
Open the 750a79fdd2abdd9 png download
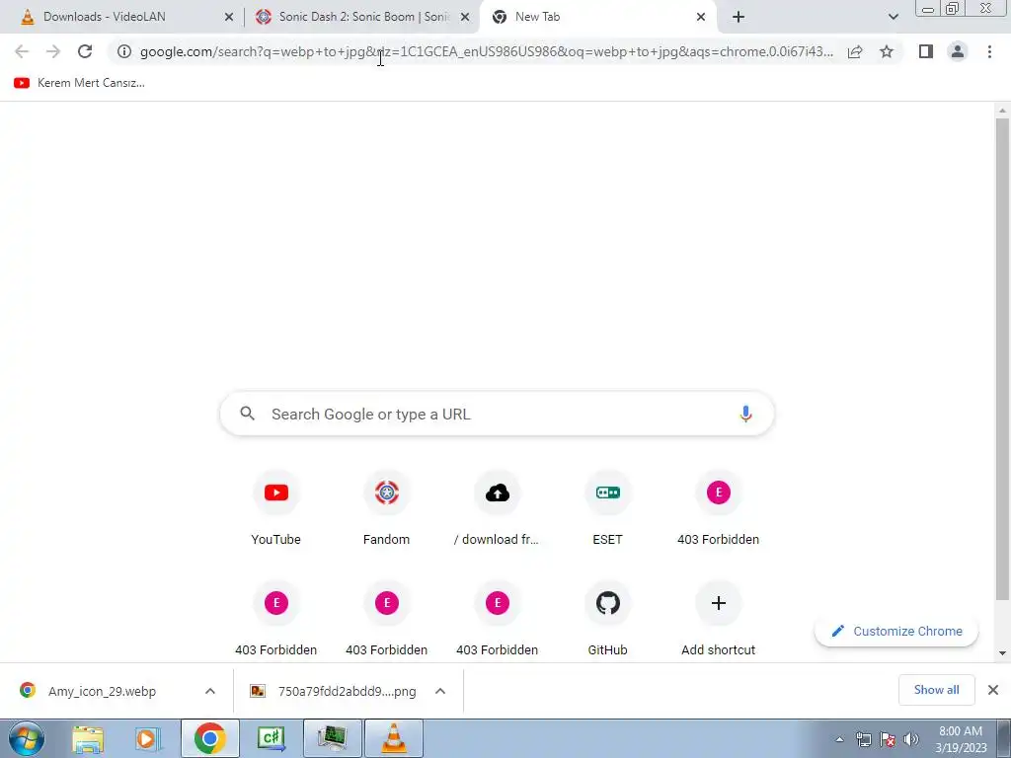[x=336, y=691]
